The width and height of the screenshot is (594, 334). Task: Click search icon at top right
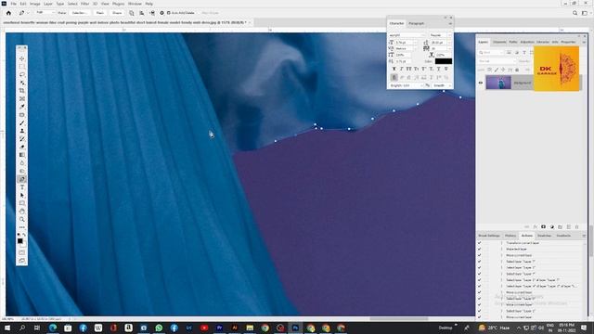575,13
